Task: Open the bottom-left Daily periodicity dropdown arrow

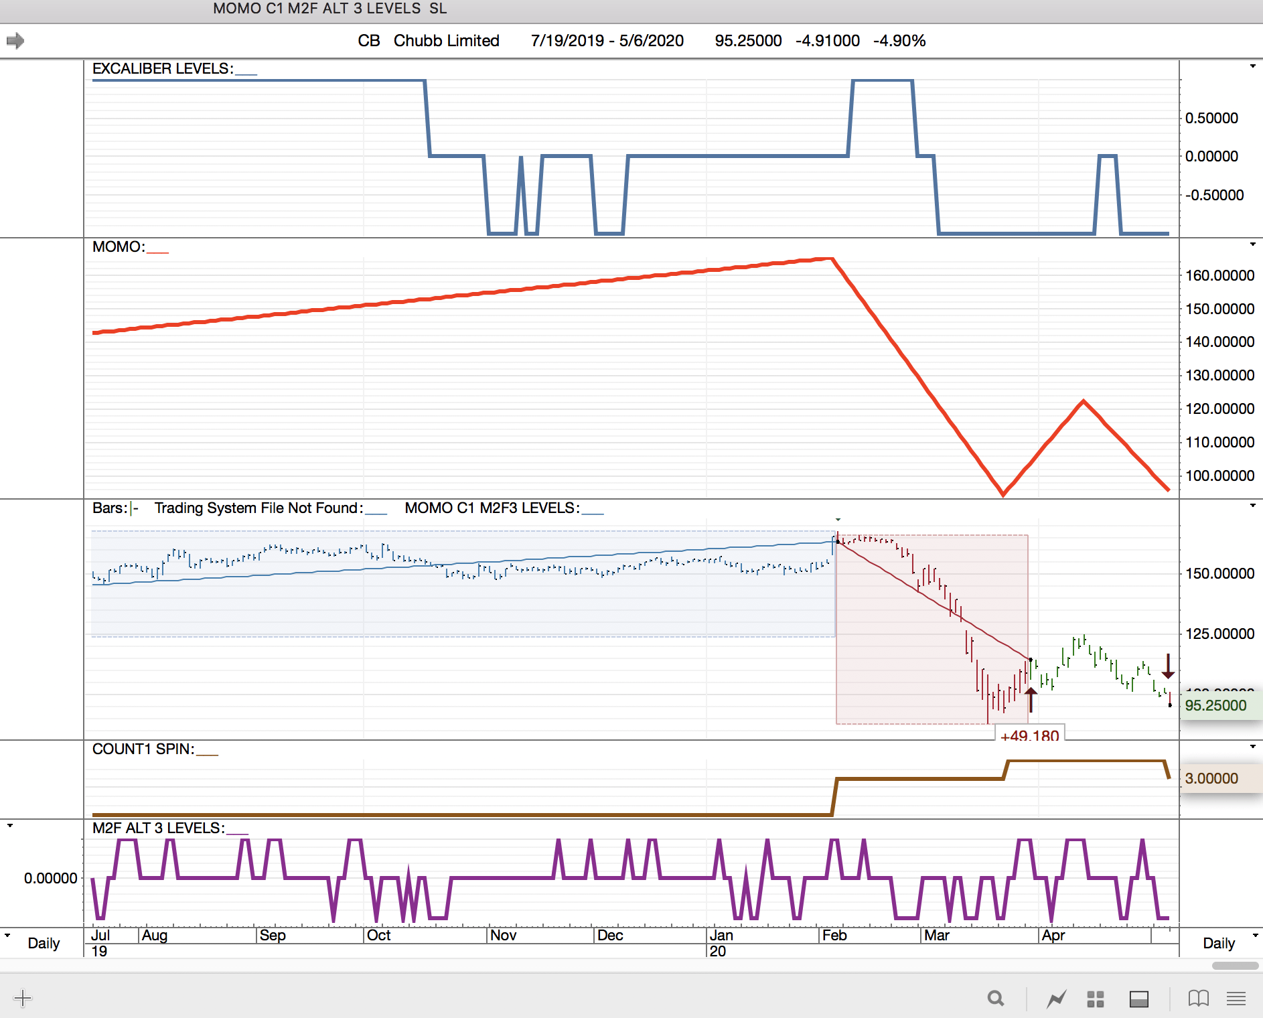Action: click(x=7, y=935)
